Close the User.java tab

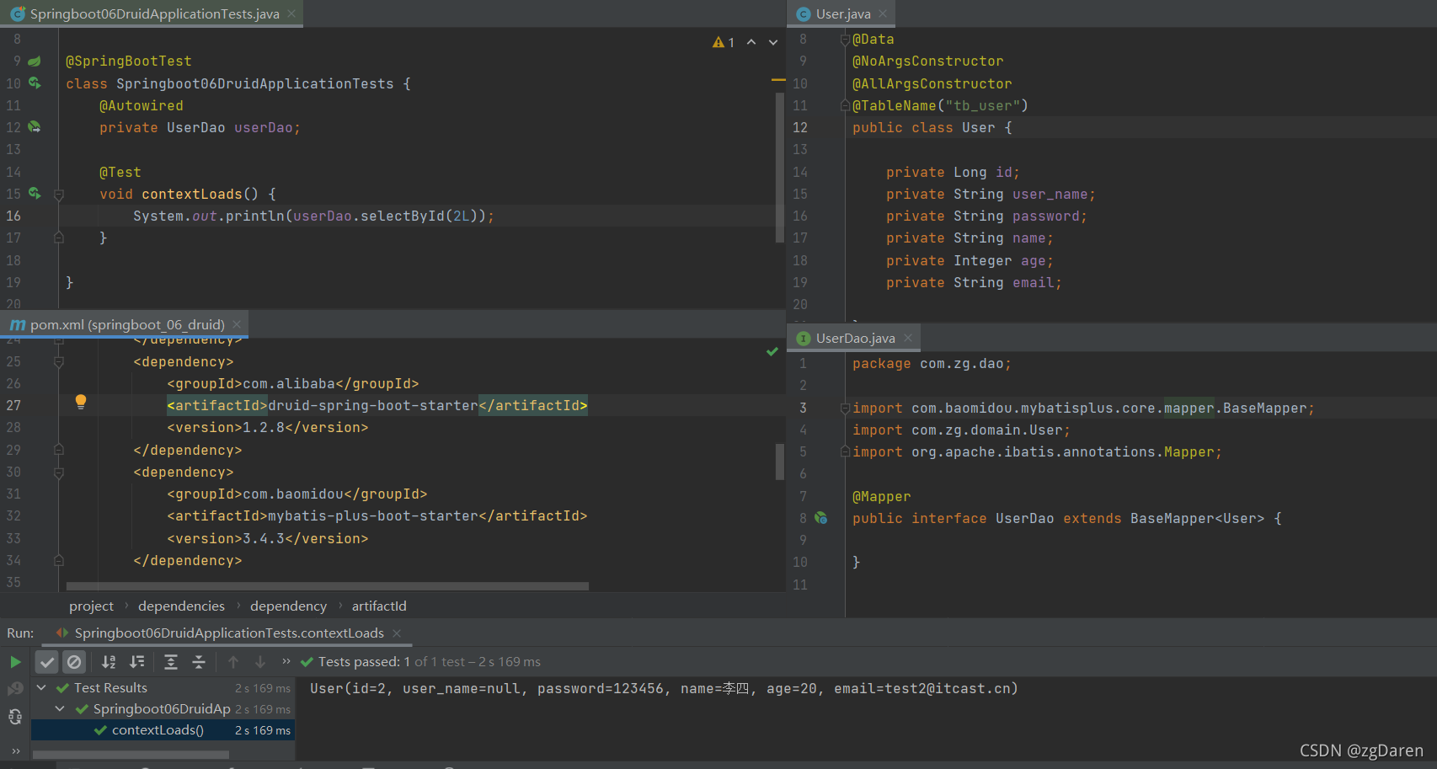pyautogui.click(x=883, y=13)
